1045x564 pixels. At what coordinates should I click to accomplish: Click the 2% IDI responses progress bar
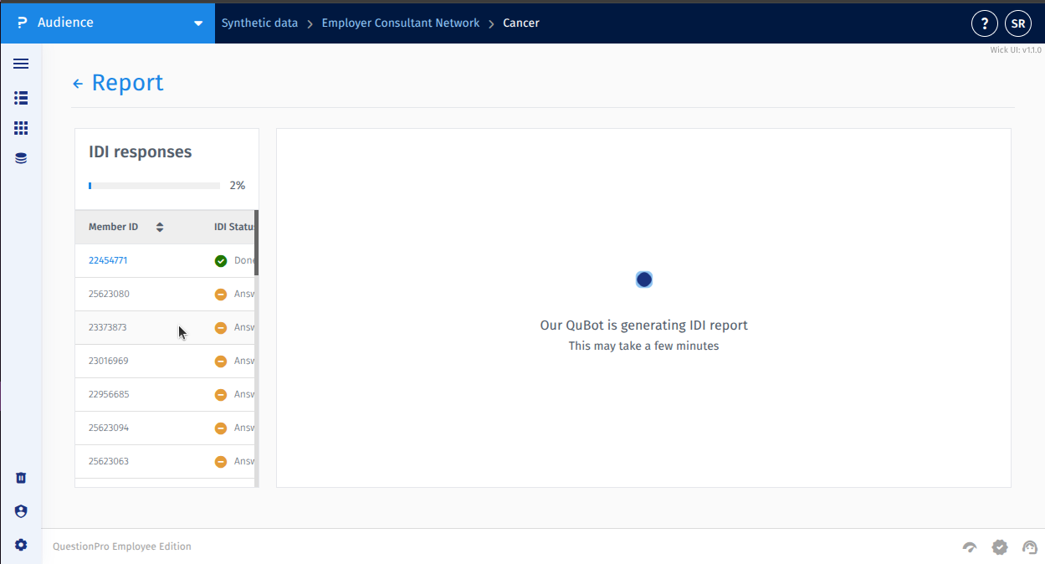[x=153, y=185]
